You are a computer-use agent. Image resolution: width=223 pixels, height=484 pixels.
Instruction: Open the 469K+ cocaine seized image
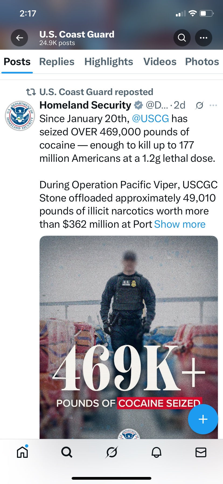point(129,324)
